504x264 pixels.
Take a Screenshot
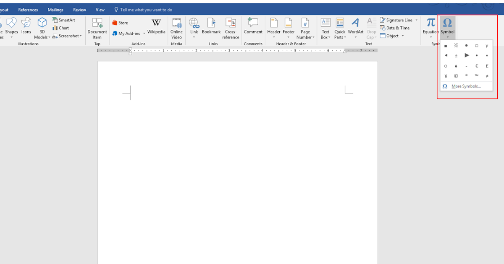coord(66,36)
